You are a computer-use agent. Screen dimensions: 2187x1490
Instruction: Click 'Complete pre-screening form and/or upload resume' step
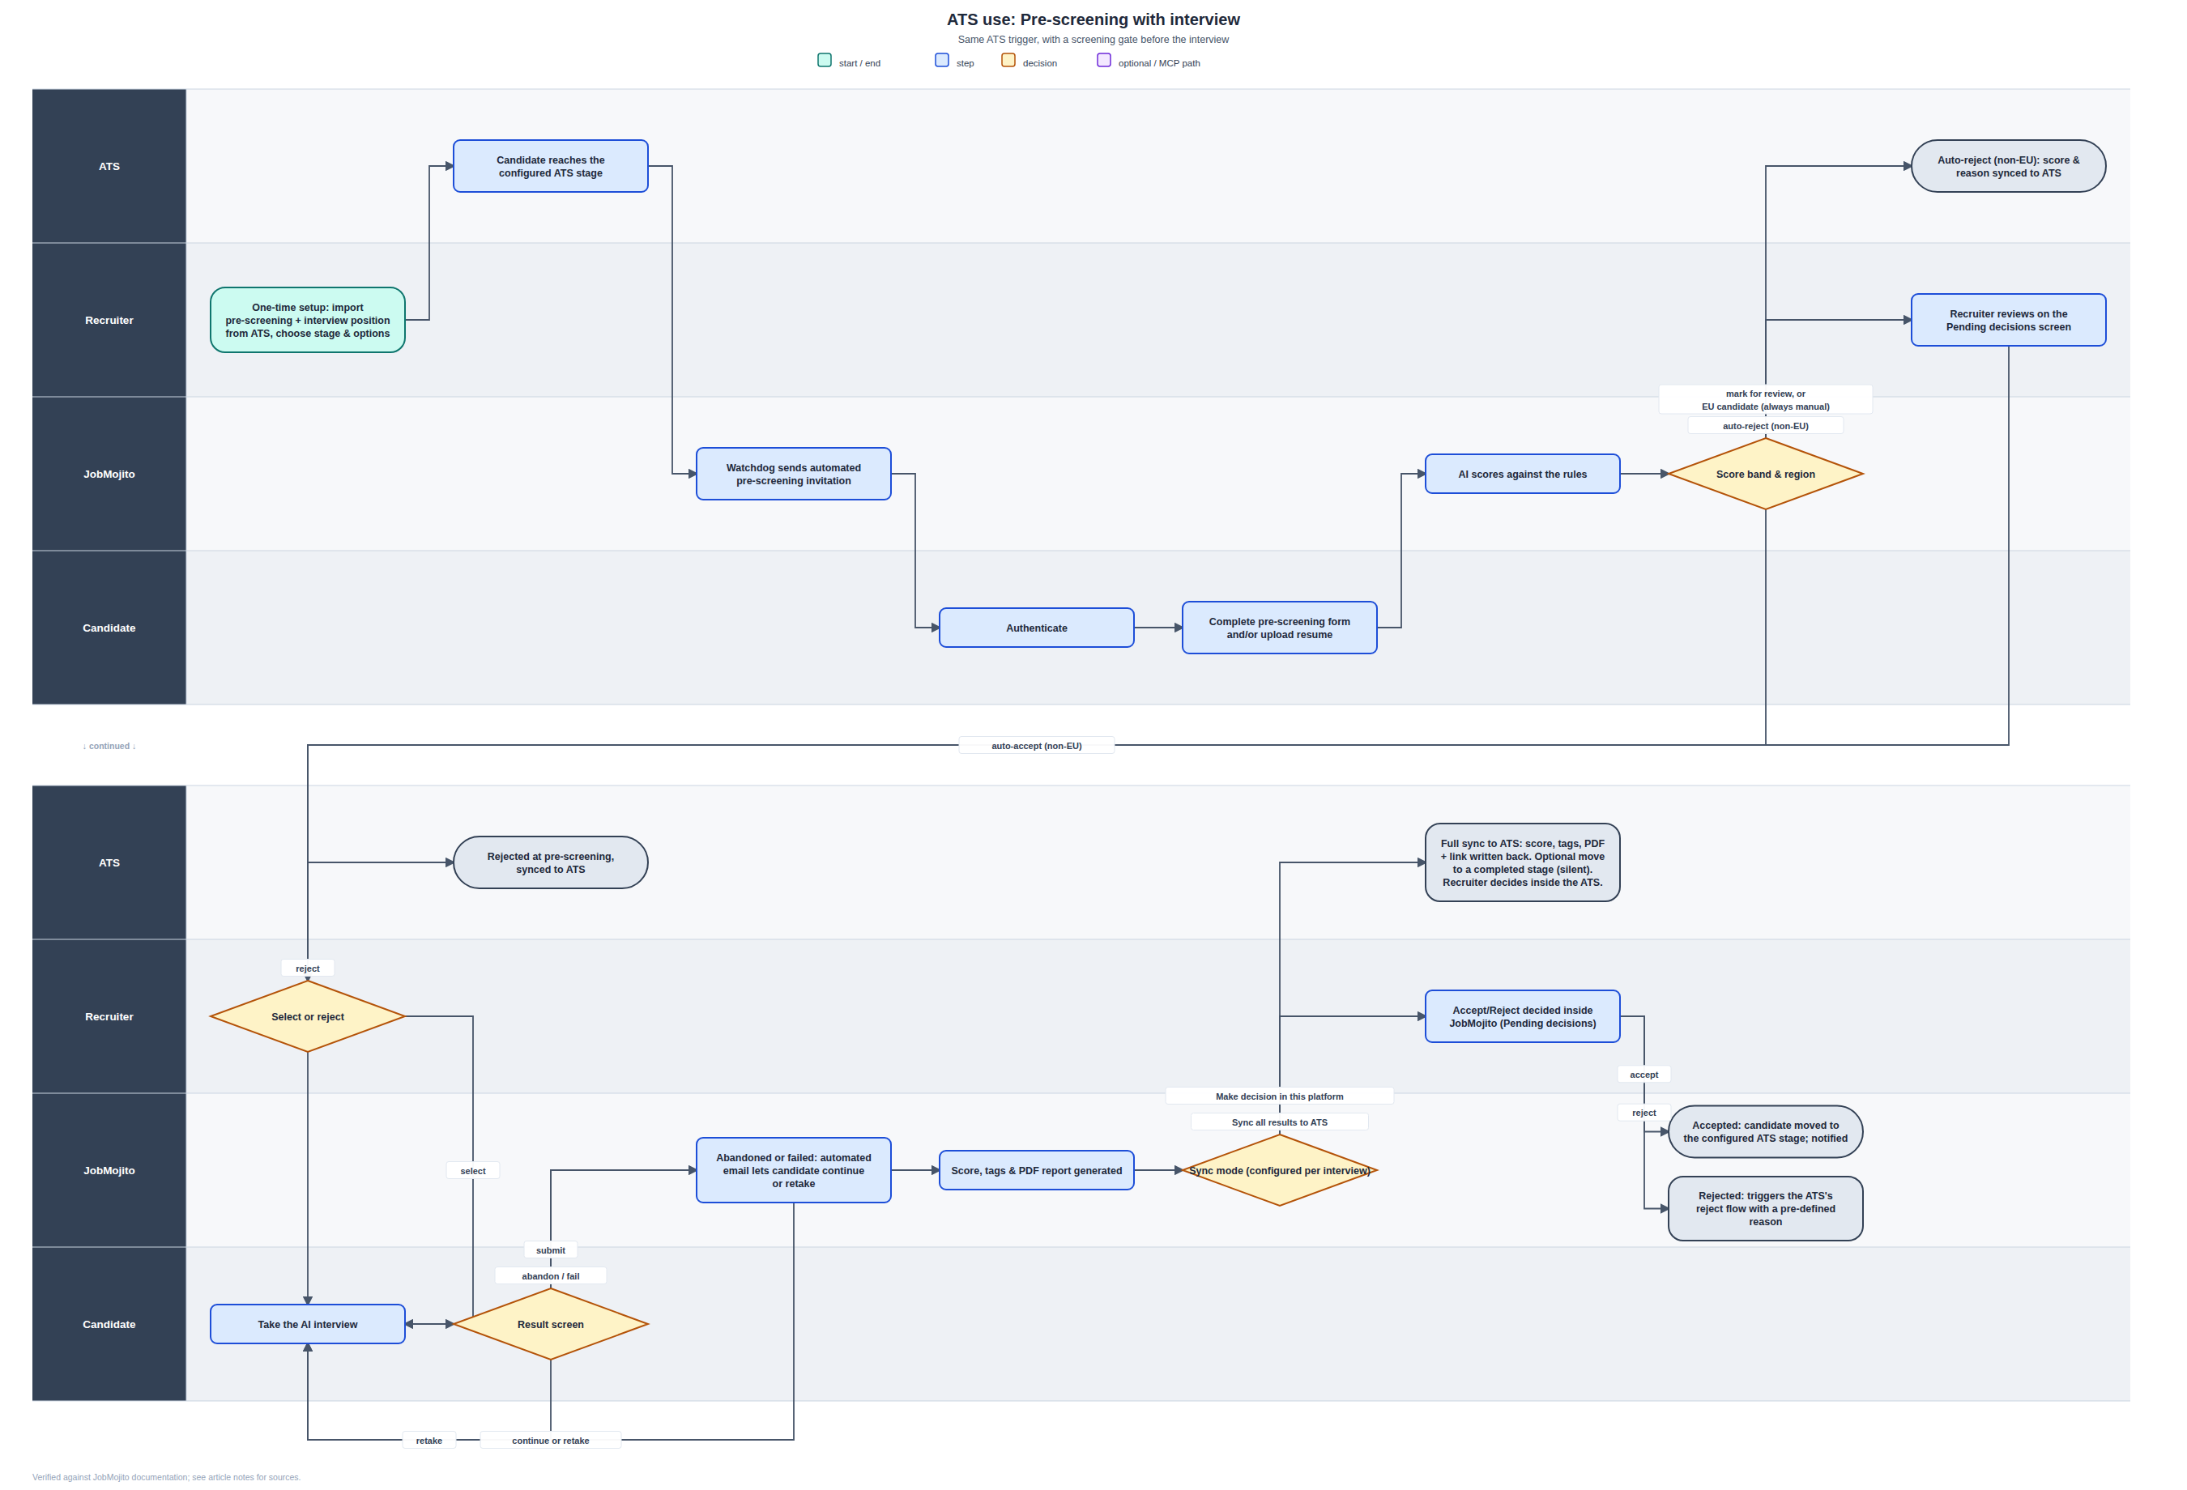point(1280,628)
